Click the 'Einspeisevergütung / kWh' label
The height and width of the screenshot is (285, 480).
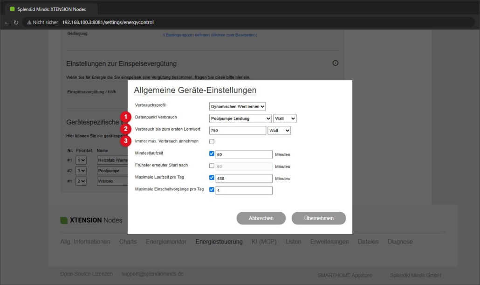(x=91, y=92)
